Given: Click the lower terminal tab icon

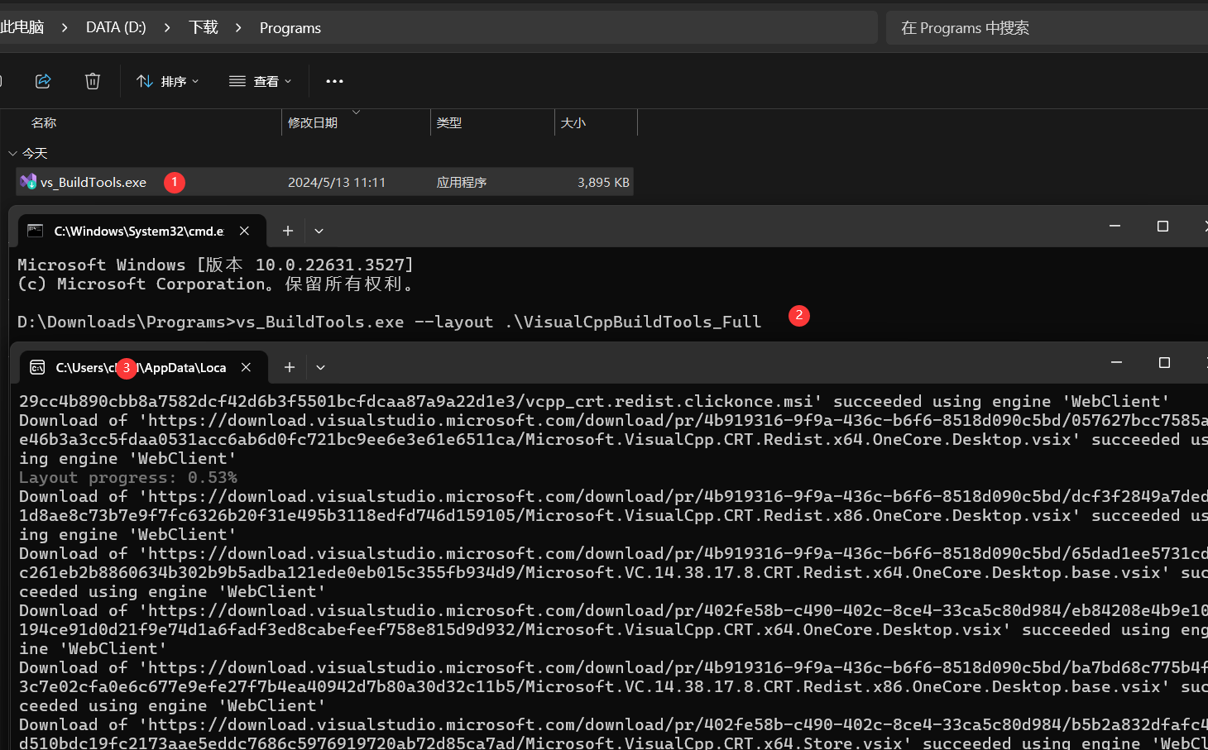Looking at the screenshot, I should [x=37, y=367].
